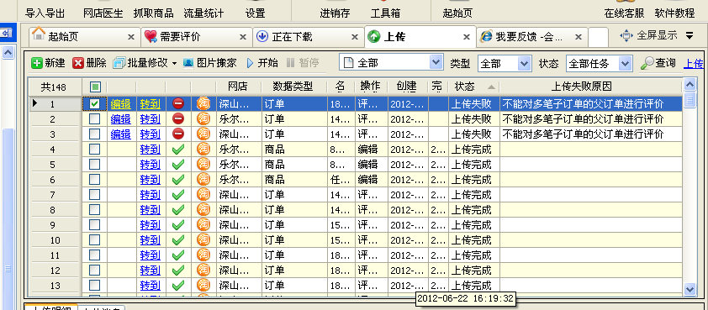Tick the checkbox for row 3
708x310 pixels.
(x=94, y=134)
